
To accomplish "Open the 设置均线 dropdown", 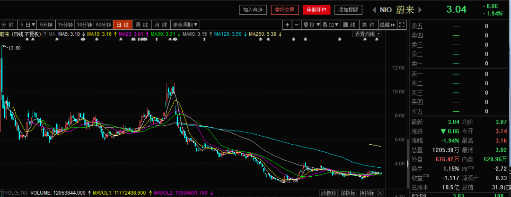I will pyautogui.click(x=367, y=34).
